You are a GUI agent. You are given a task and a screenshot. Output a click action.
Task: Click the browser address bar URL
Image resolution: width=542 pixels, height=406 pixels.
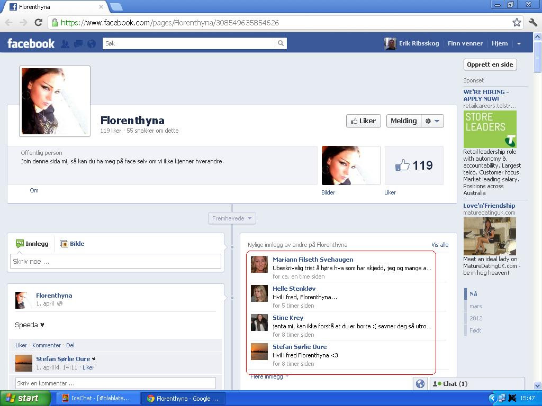click(x=170, y=23)
